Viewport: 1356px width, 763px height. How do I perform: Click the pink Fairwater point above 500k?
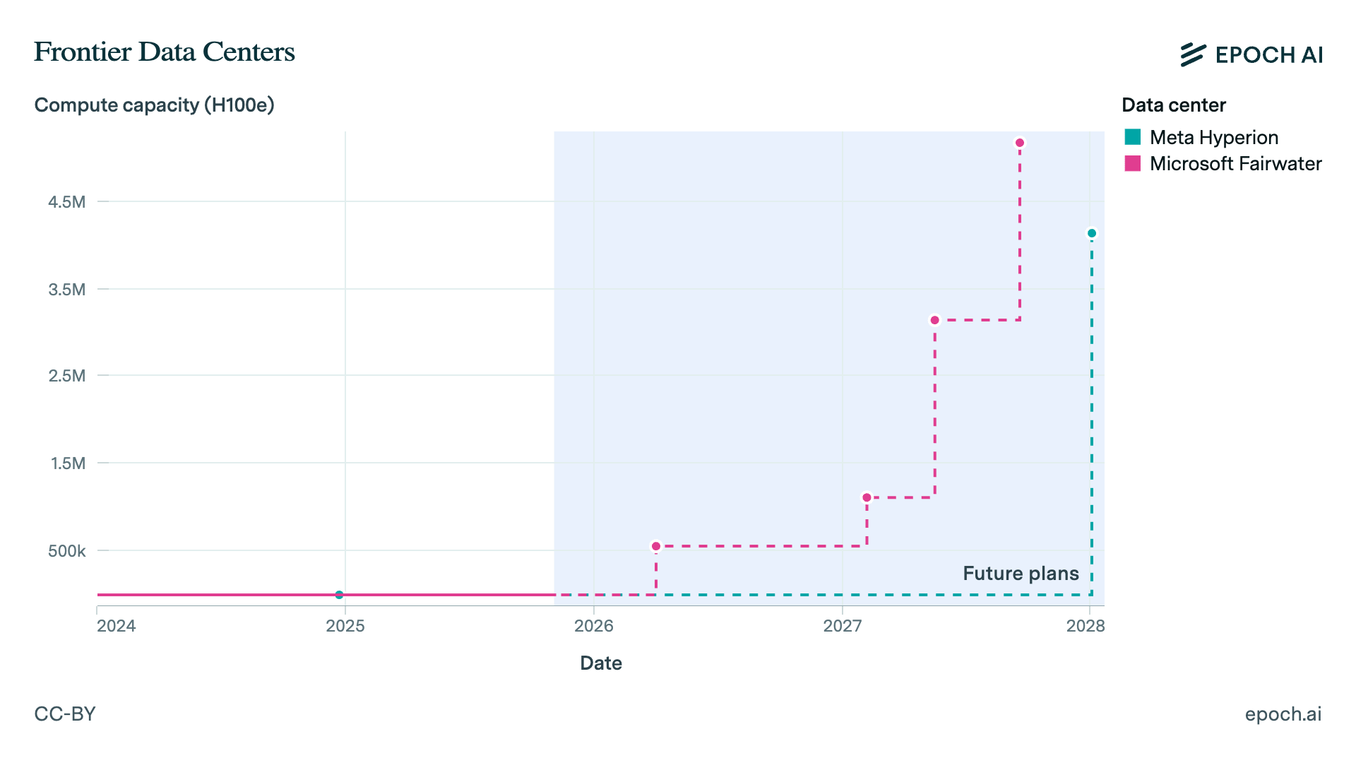point(656,546)
